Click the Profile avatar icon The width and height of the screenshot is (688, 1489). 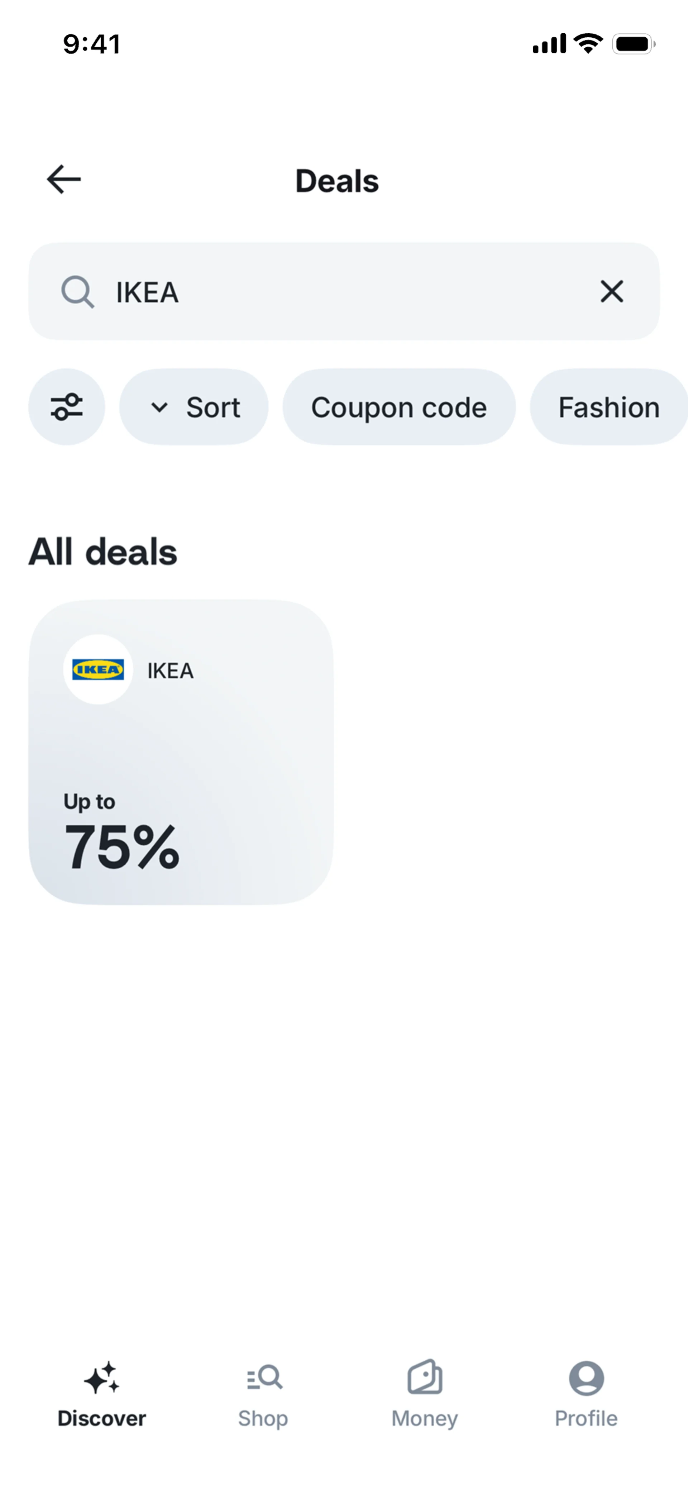point(586,1378)
